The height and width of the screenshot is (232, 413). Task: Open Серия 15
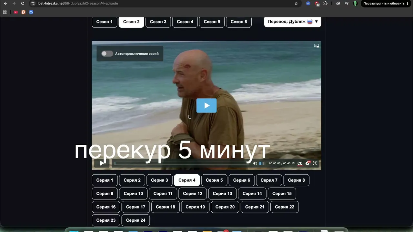click(x=282, y=193)
